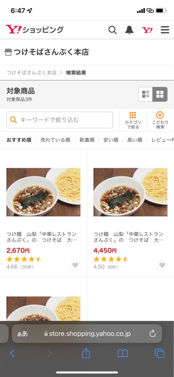This screenshot has height=377, width=174.
Task: Open the search magnifier icon in header
Action: (112, 30)
